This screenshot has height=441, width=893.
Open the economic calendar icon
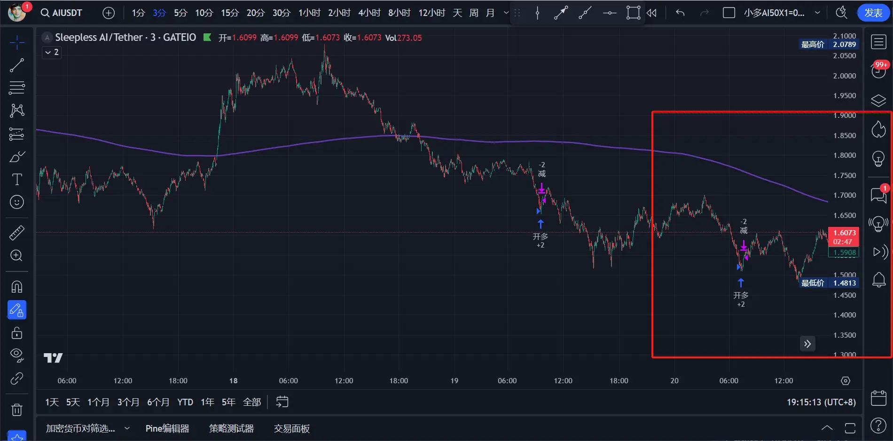(878, 398)
